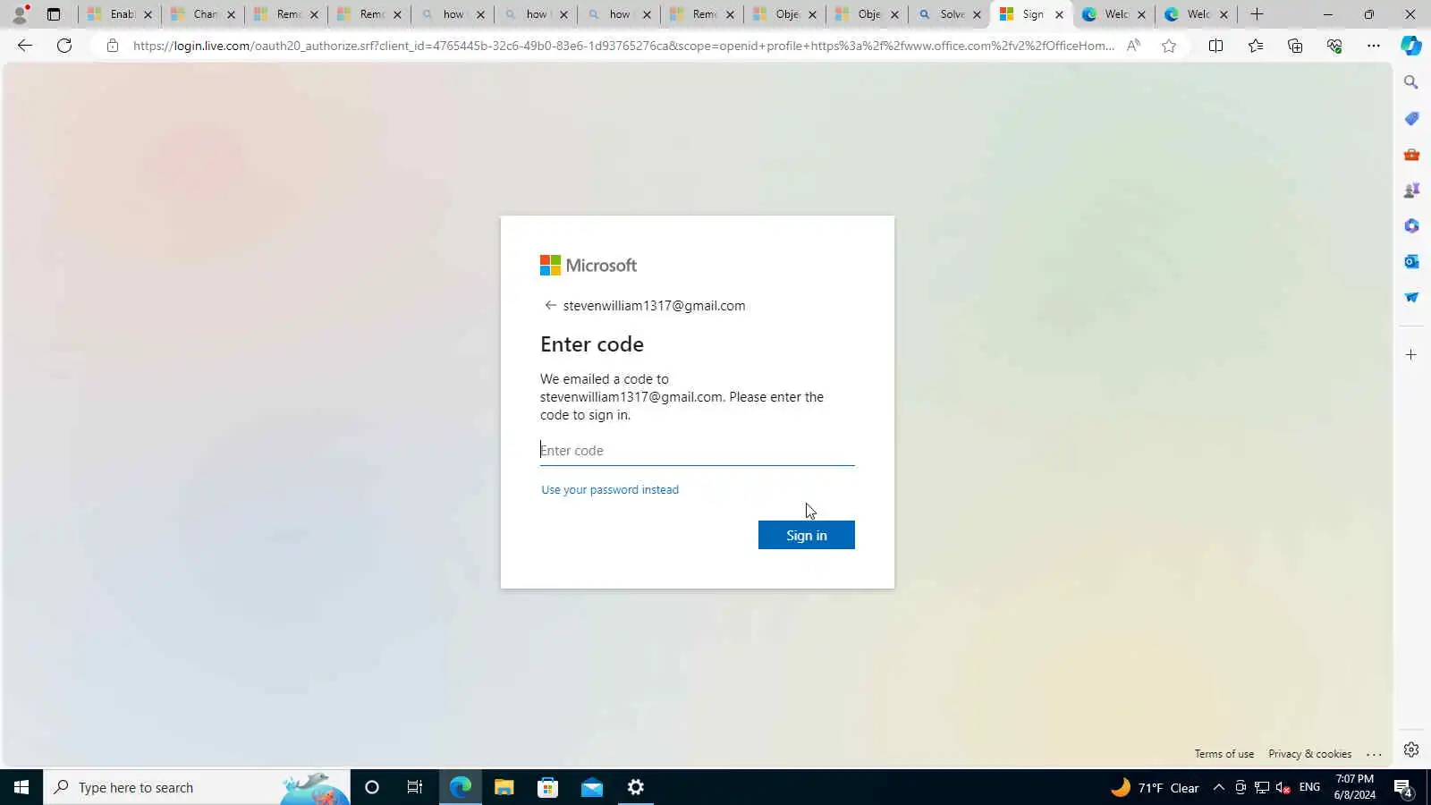The height and width of the screenshot is (805, 1431).
Task: Open Task View in taskbar
Action: pyautogui.click(x=415, y=787)
